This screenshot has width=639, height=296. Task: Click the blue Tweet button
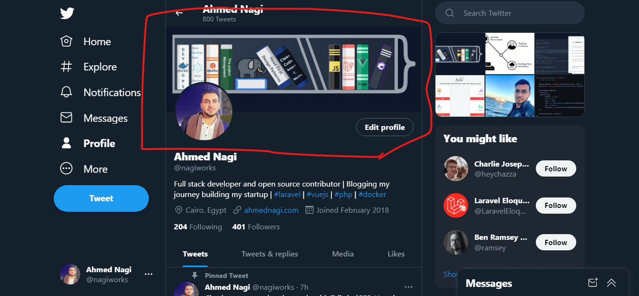[x=101, y=198]
